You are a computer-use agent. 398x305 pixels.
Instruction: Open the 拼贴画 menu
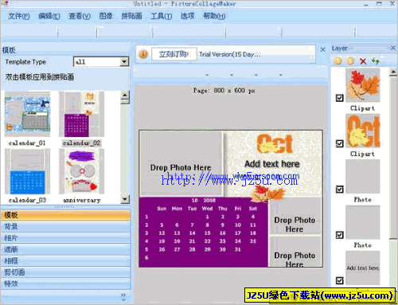pyautogui.click(x=131, y=16)
